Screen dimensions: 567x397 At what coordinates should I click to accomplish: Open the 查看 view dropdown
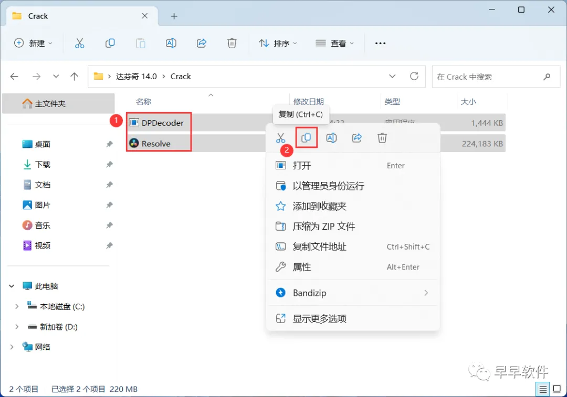(x=334, y=44)
